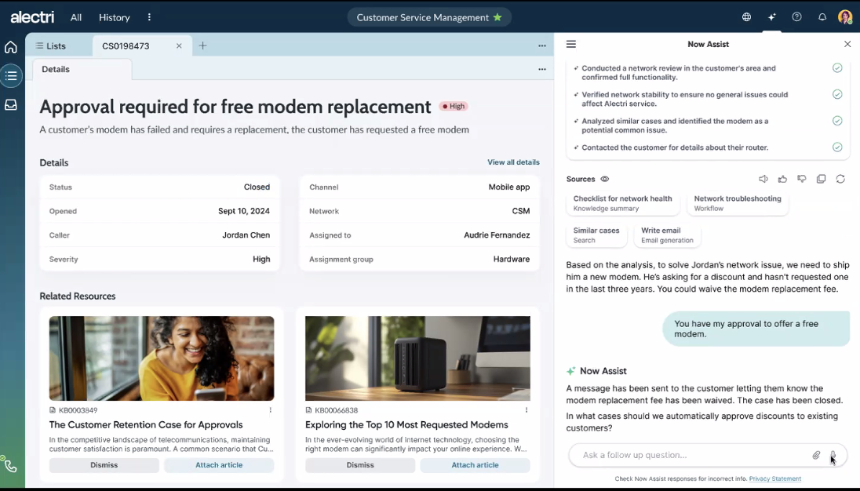This screenshot has height=491, width=860.
Task: Click the follow up question input field
Action: coord(691,455)
